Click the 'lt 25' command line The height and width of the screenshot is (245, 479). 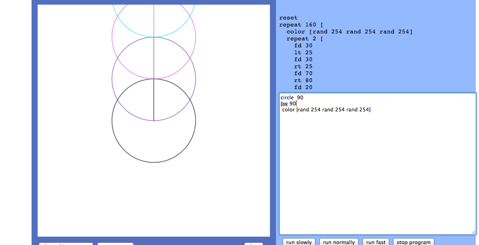(303, 52)
